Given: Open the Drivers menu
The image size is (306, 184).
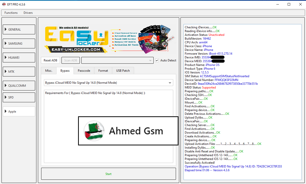Looking at the screenshot, I should (28, 13).
